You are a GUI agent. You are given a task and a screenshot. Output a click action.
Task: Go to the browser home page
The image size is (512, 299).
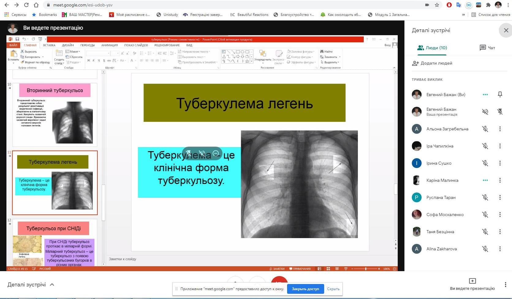pyautogui.click(x=36, y=5)
